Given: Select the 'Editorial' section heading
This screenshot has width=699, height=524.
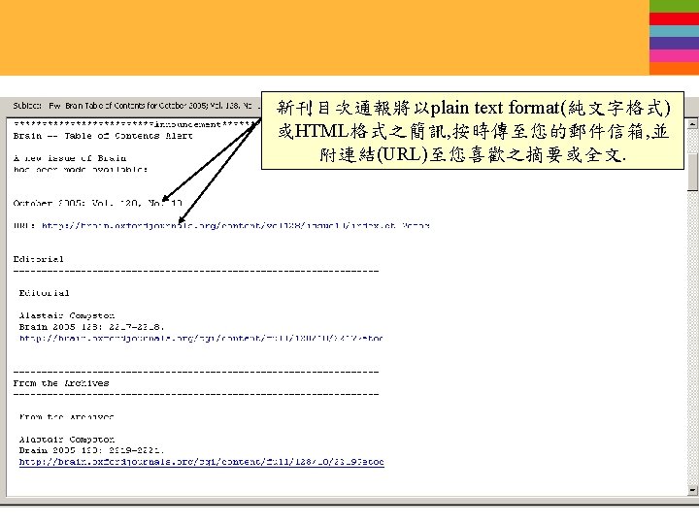Looking at the screenshot, I should [38, 259].
